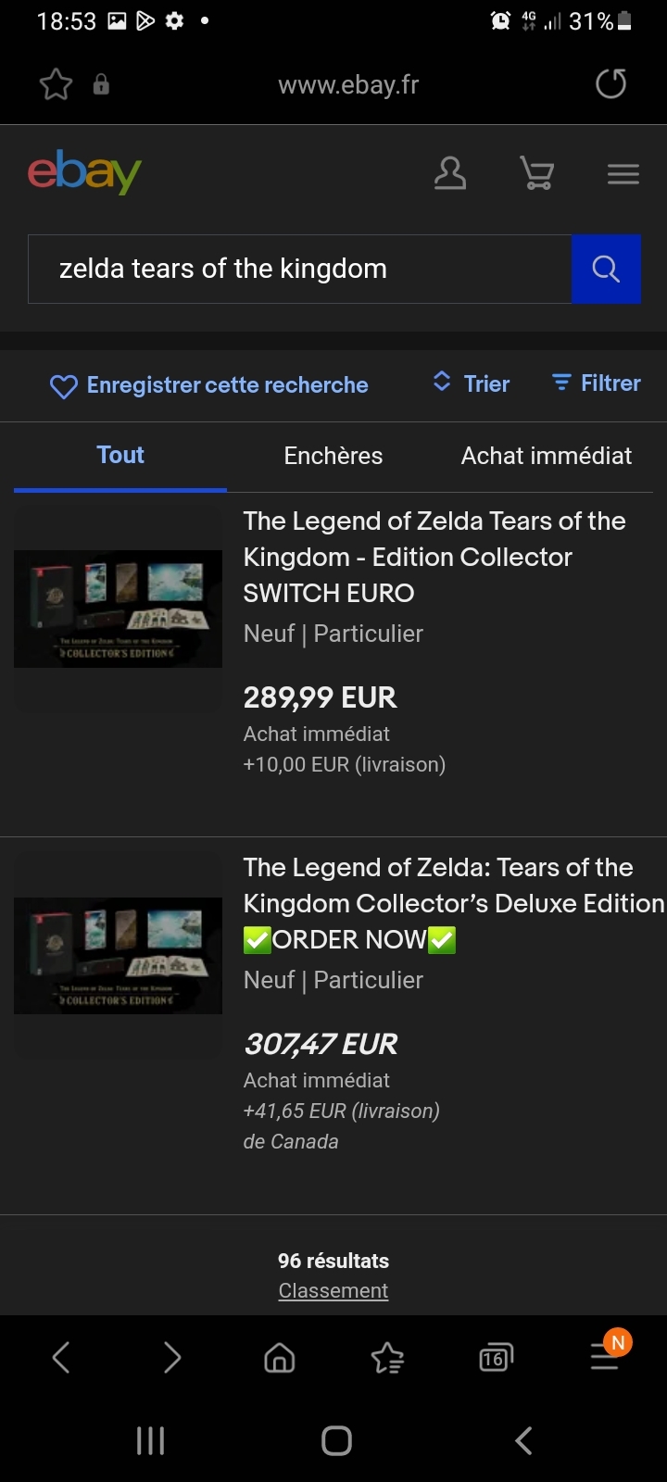Open the Edition Collector SWITCH EURO listing
The image size is (667, 1482).
tap(434, 557)
